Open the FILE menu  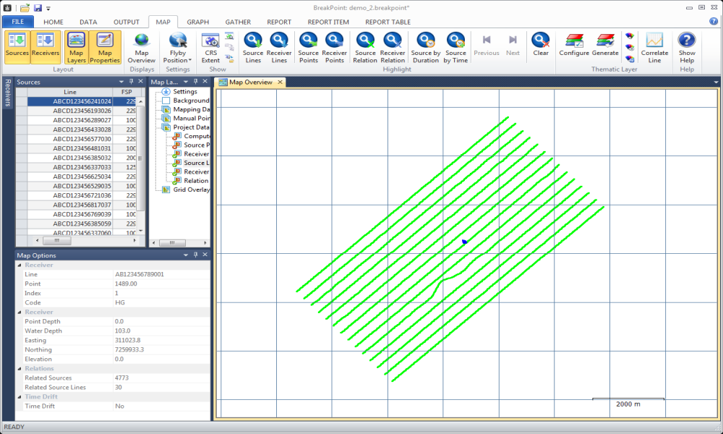(18, 22)
